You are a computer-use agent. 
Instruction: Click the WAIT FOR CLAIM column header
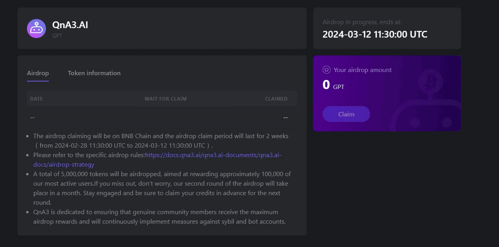coord(165,99)
